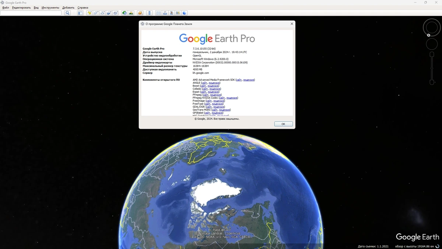The width and height of the screenshot is (442, 249).
Task: Click the kh.google.com server value
Action: pyautogui.click(x=201, y=73)
